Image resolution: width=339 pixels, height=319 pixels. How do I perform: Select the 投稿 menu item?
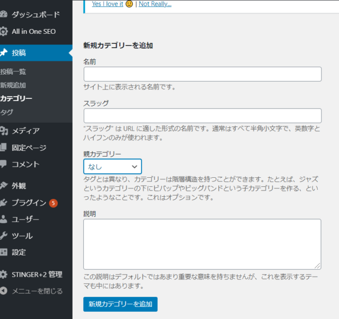pos(36,53)
